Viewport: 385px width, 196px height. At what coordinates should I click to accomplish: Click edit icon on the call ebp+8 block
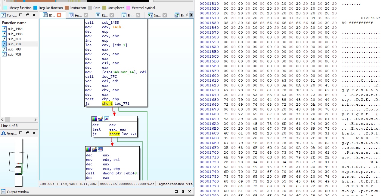94,149
